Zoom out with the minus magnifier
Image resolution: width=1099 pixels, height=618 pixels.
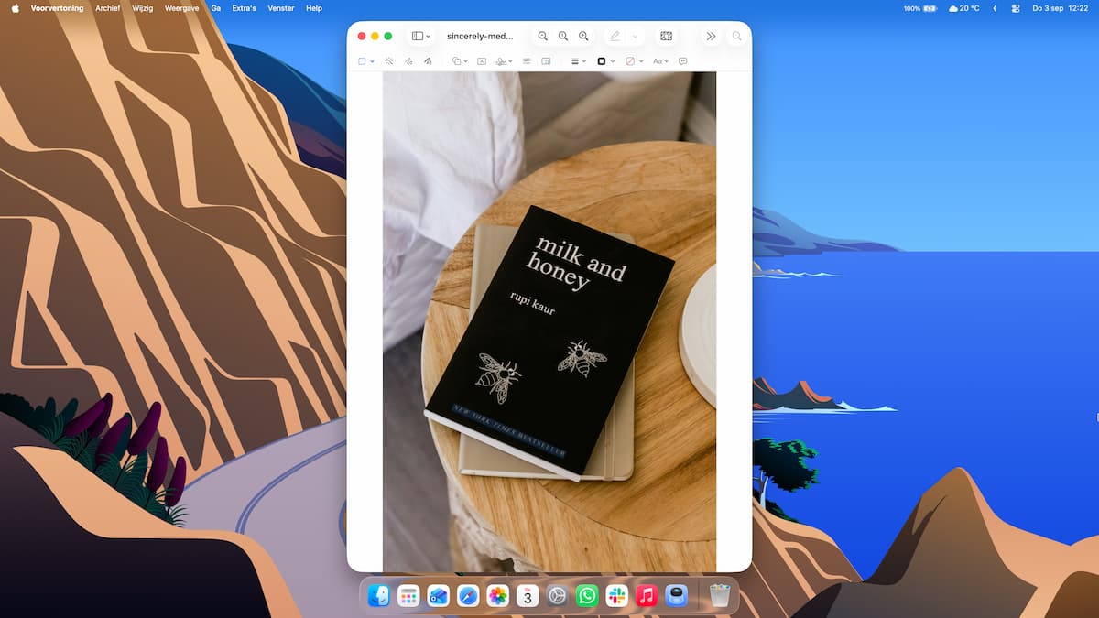click(543, 36)
